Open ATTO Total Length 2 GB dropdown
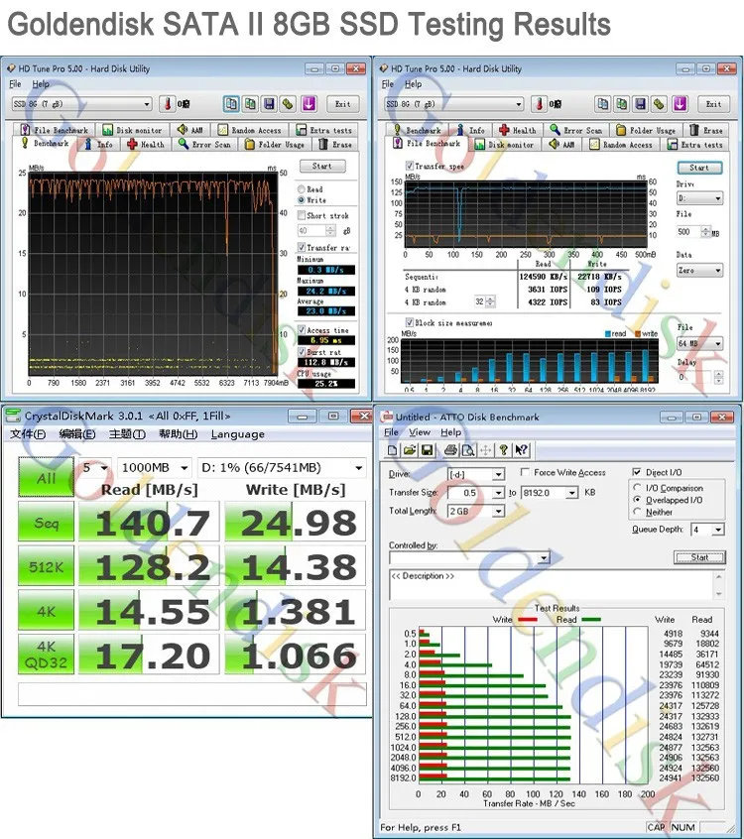The image size is (744, 839). click(476, 511)
